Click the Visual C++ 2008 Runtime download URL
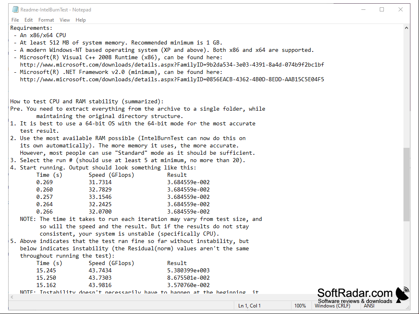The width and height of the screenshot is (419, 314). [x=172, y=65]
